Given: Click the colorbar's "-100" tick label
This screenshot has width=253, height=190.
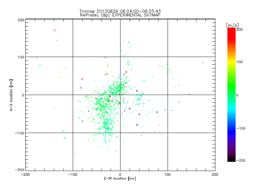Looking at the screenshot, I should pos(241,129).
